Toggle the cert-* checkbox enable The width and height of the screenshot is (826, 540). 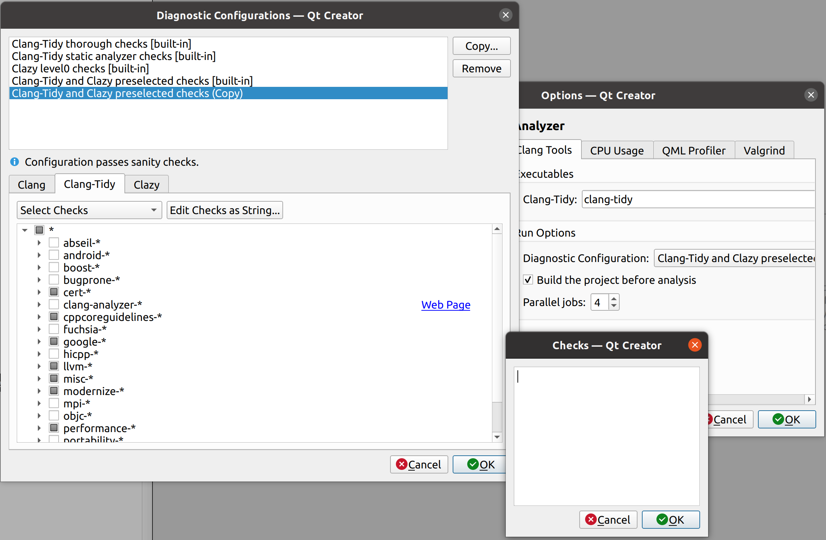(54, 292)
